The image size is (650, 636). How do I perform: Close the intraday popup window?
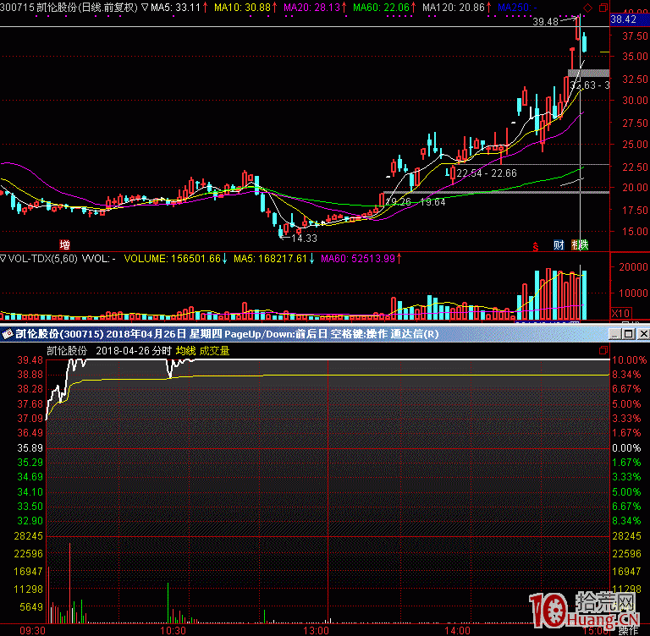[643, 333]
